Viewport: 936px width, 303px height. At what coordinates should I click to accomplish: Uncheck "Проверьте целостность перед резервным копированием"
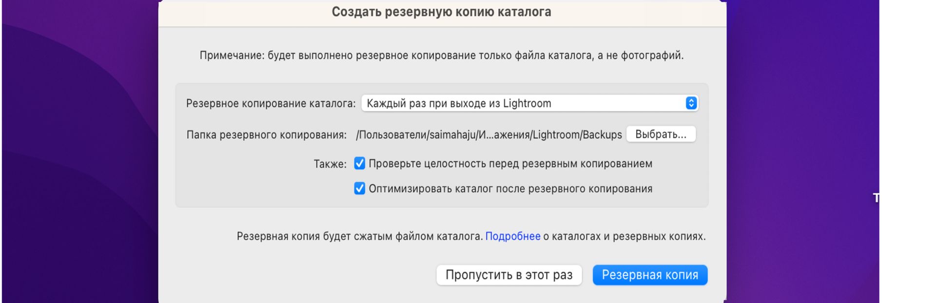[359, 164]
